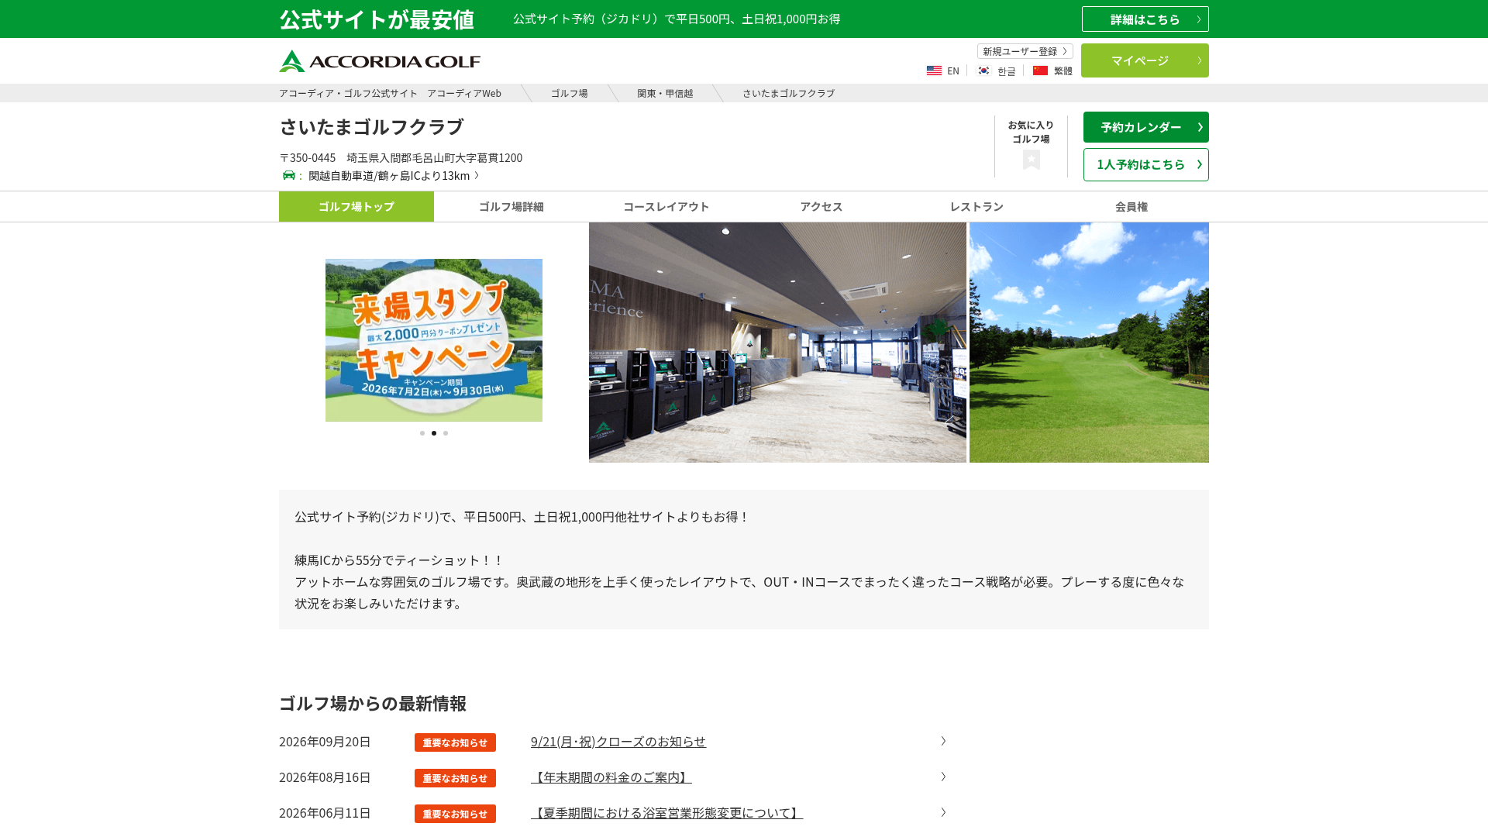Open 夏季期間における浴室営業形態変更 news
Image resolution: width=1488 pixels, height=837 pixels.
[666, 813]
